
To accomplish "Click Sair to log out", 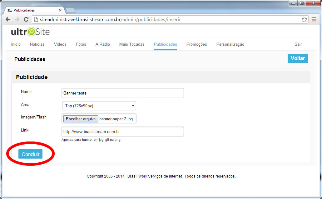I will [298, 44].
